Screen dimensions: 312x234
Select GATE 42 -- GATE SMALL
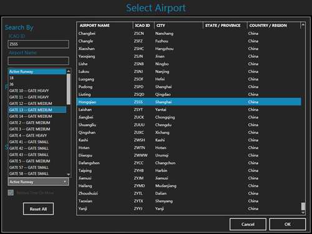coord(37,149)
